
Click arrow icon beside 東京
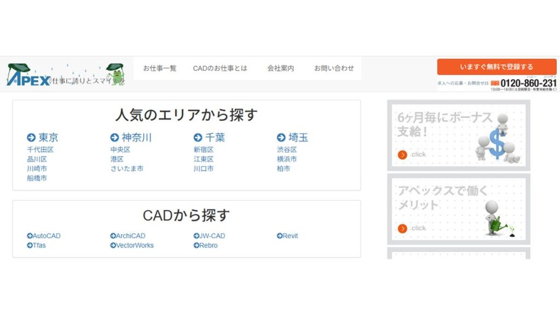31,138
